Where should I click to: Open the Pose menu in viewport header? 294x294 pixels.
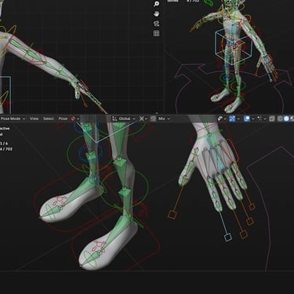pyautogui.click(x=63, y=118)
